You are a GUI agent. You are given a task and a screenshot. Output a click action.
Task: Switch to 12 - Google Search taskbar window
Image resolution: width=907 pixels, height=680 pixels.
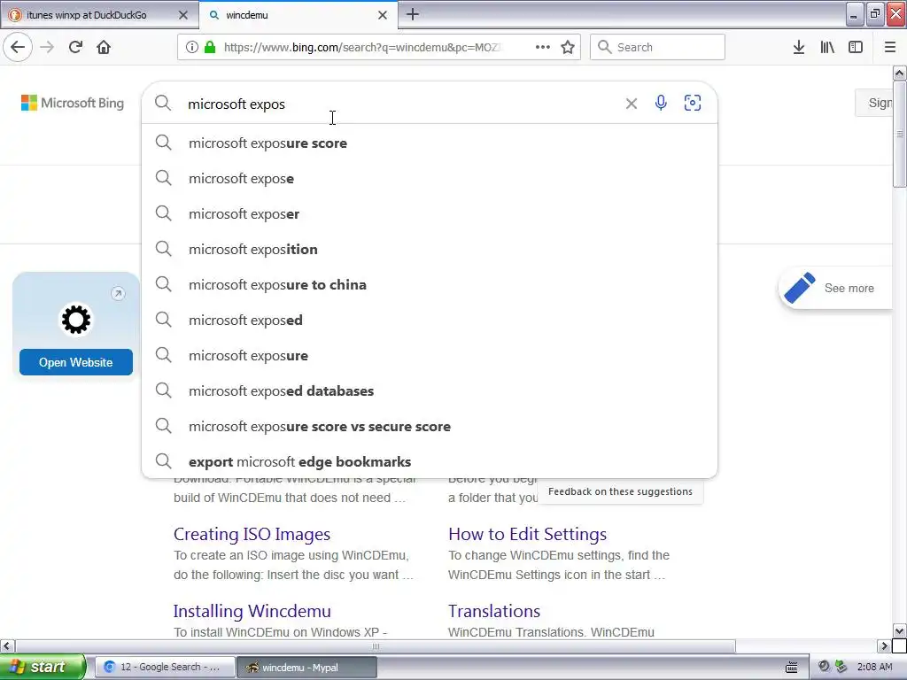165,667
